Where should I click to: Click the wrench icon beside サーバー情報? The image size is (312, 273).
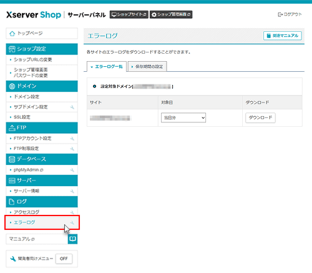click(72, 191)
